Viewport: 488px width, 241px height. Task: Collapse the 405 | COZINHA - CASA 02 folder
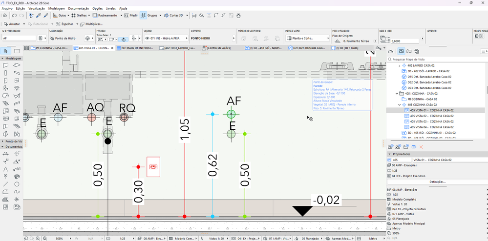(397, 94)
